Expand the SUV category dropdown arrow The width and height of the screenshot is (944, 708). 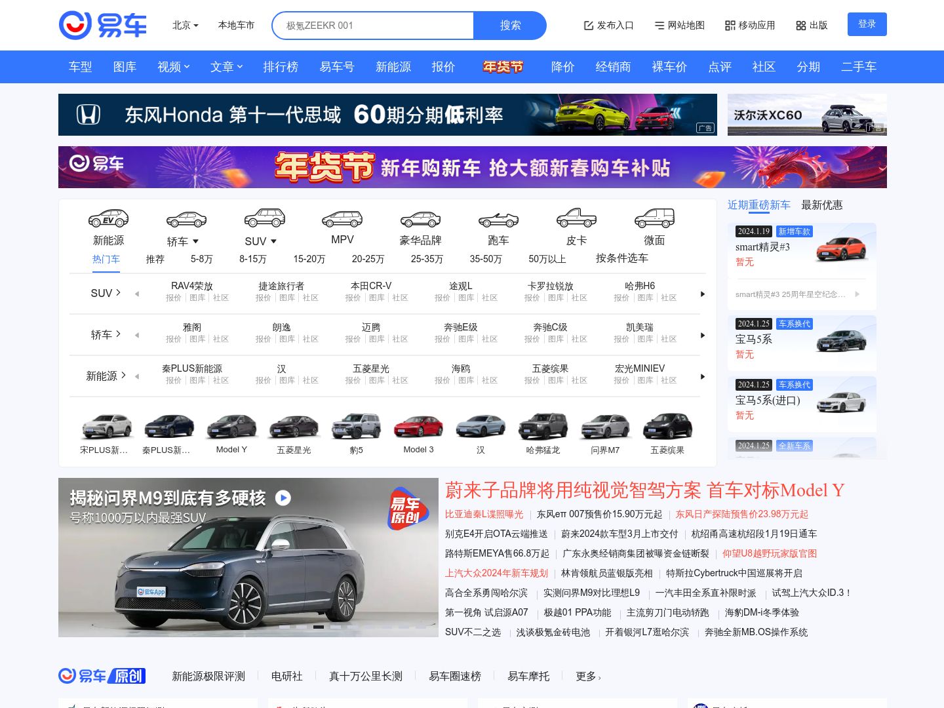(x=273, y=242)
